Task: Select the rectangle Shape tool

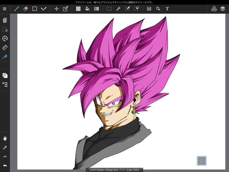Action: (x=35, y=9)
